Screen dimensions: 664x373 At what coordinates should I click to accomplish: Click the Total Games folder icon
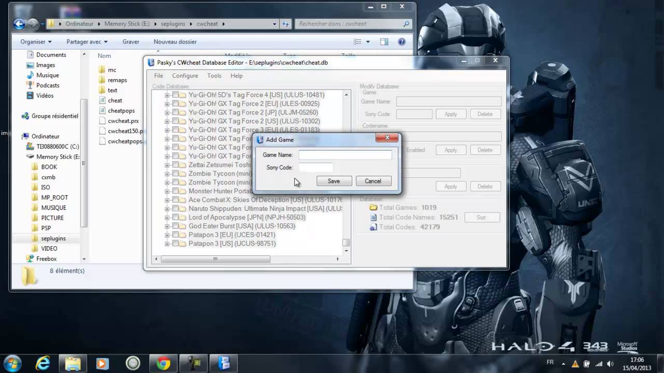[x=373, y=208]
